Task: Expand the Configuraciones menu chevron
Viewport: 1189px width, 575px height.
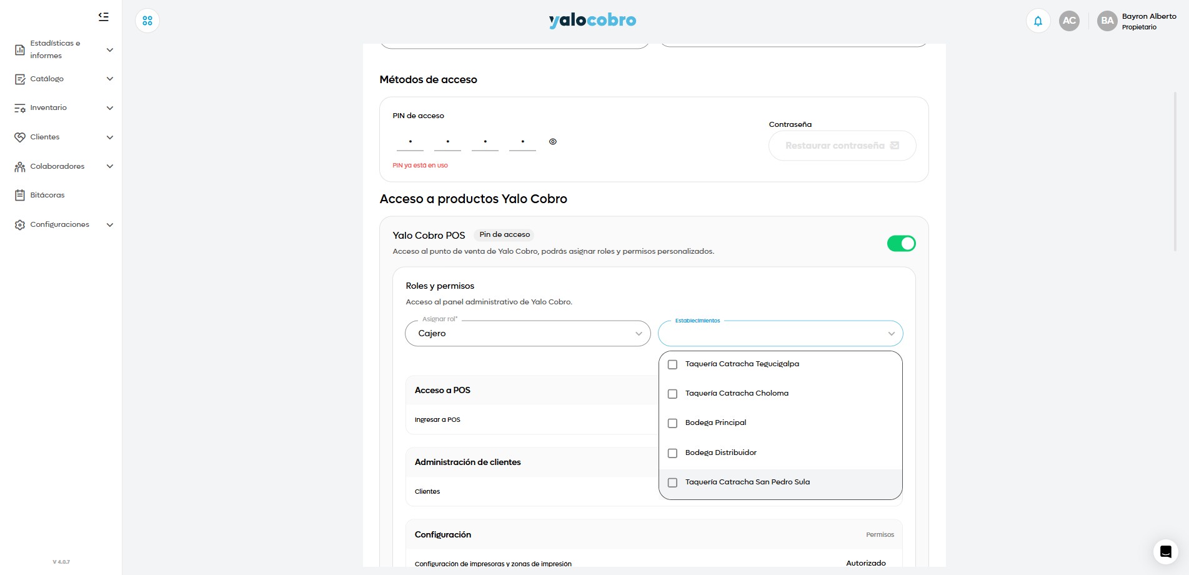Action: [x=110, y=225]
